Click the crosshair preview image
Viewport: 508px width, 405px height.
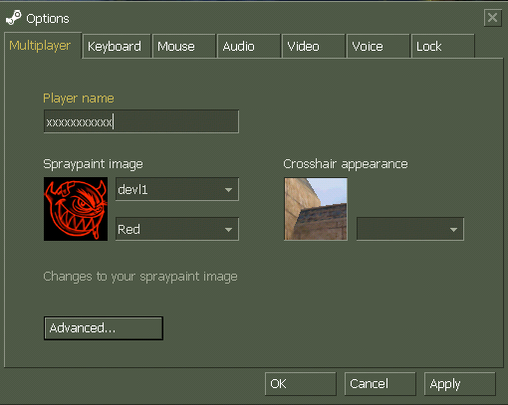[316, 209]
